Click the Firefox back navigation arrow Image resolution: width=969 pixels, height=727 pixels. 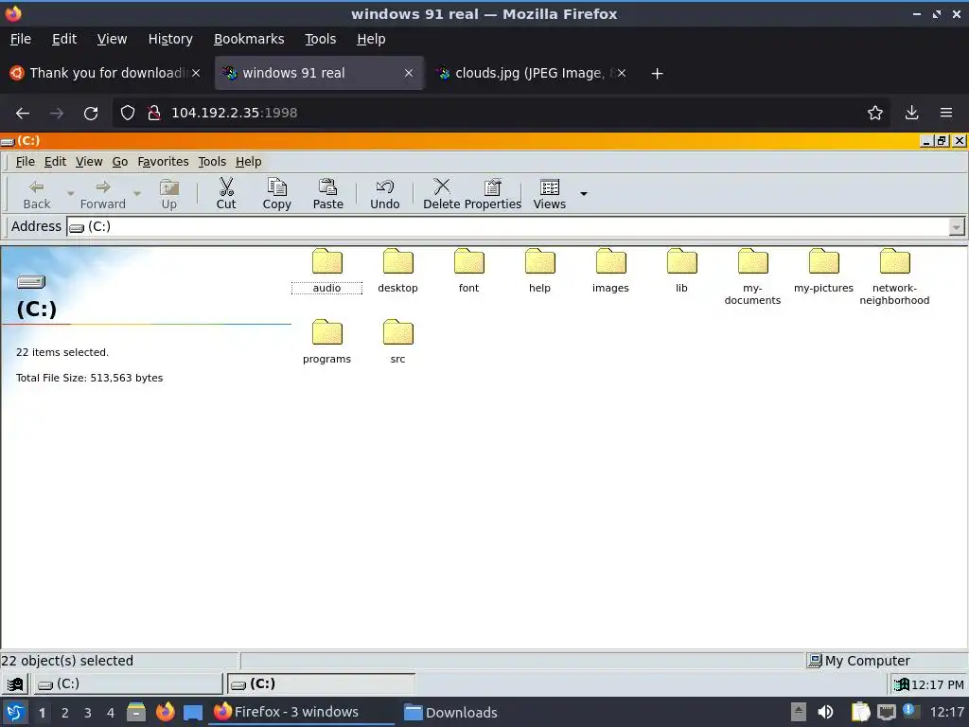(x=23, y=114)
